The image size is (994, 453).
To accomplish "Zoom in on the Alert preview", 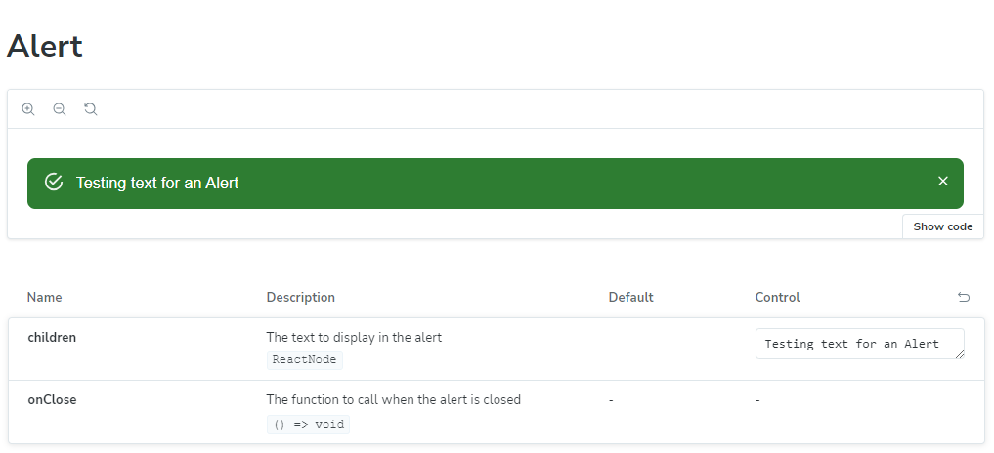I will (28, 109).
